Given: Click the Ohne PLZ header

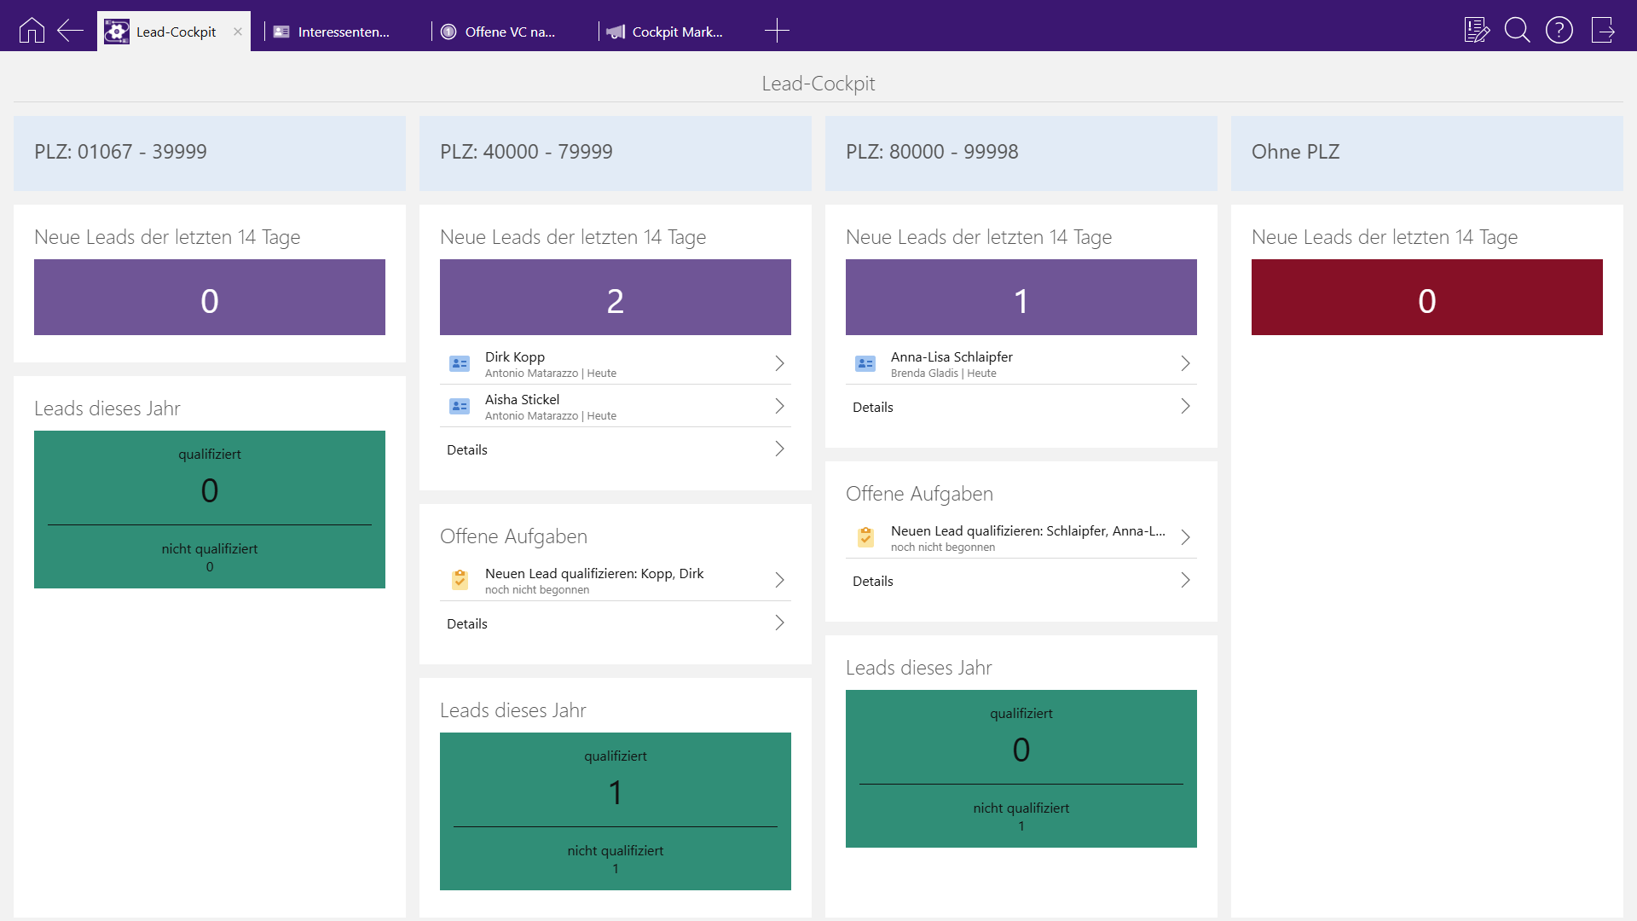Looking at the screenshot, I should tap(1427, 153).
